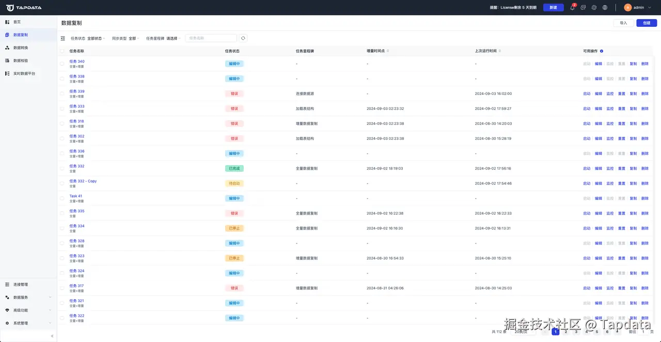Tick the checkbox for 任务 332 - Copy

coord(62,183)
